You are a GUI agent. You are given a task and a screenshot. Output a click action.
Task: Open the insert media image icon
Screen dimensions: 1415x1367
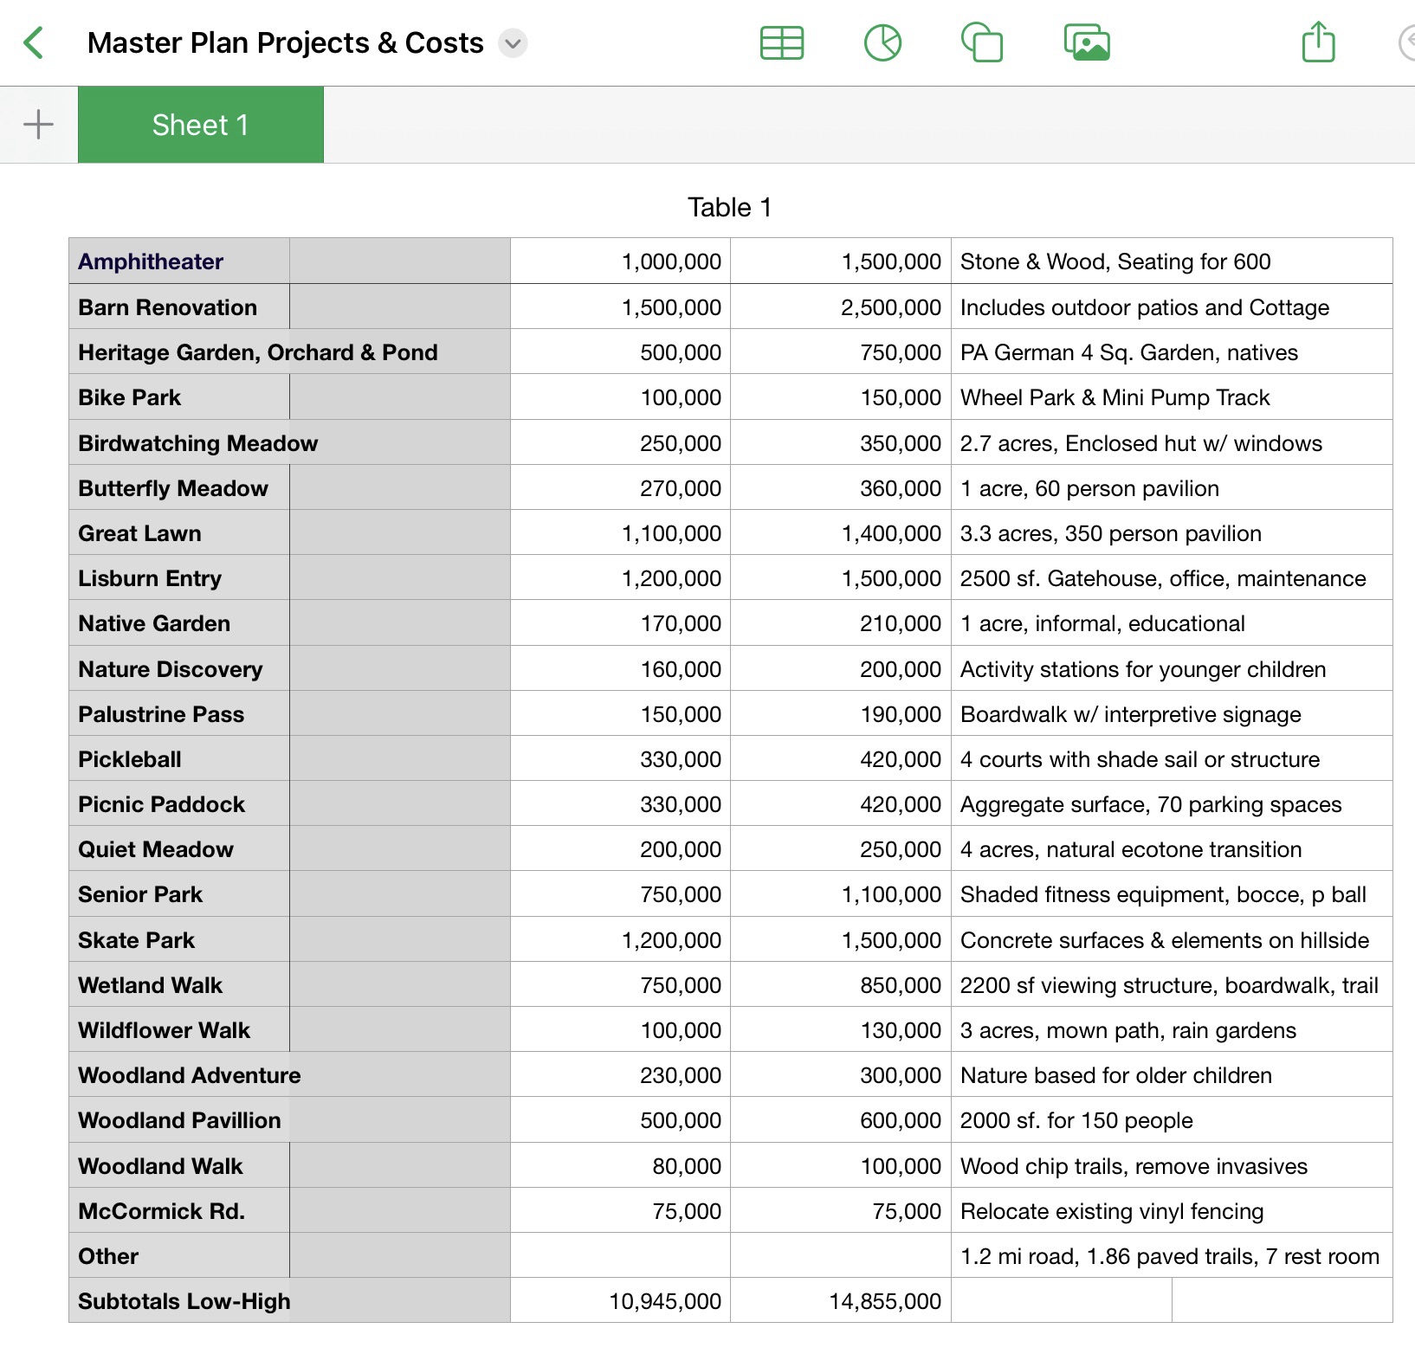coord(1086,42)
